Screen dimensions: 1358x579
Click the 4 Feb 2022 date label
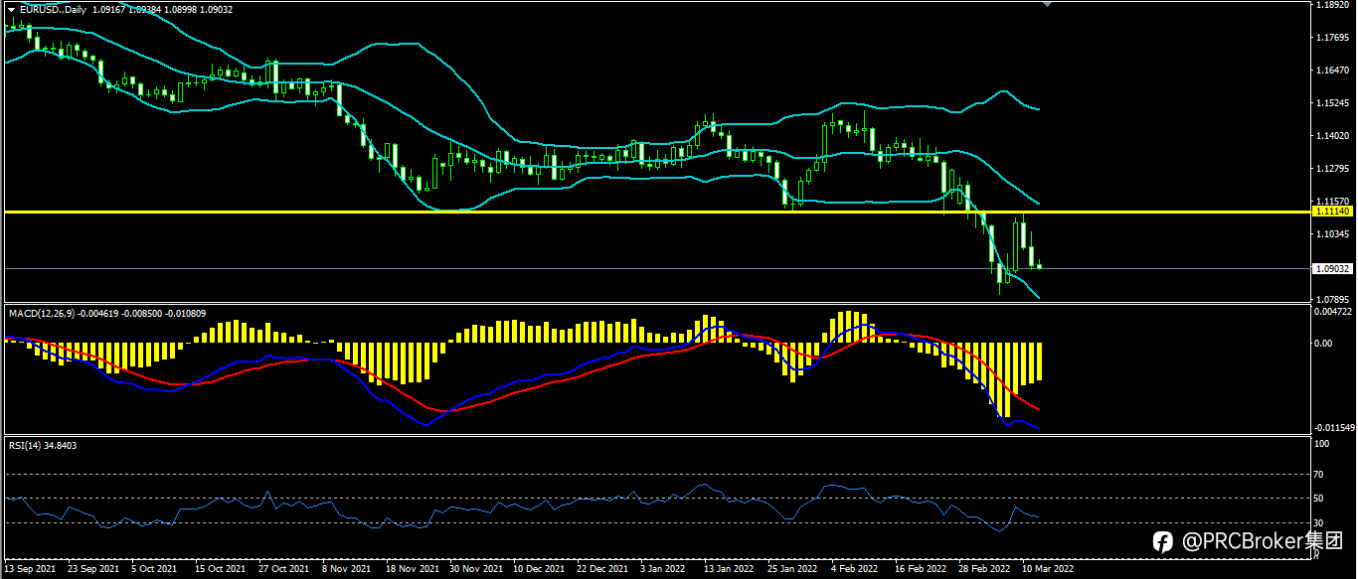point(854,570)
